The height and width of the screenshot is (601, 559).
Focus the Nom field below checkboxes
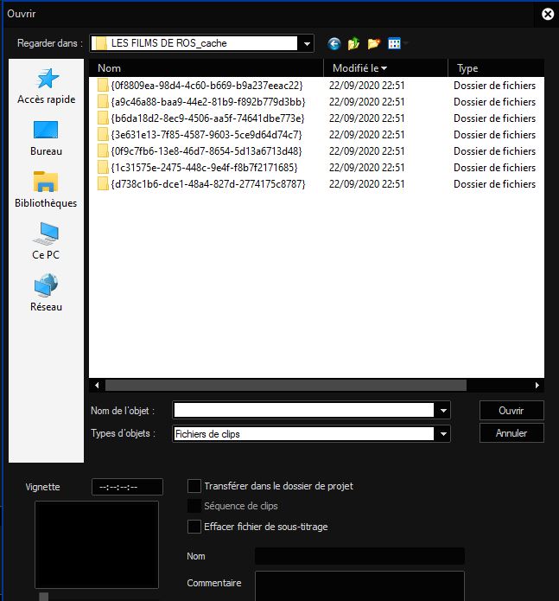[359, 556]
